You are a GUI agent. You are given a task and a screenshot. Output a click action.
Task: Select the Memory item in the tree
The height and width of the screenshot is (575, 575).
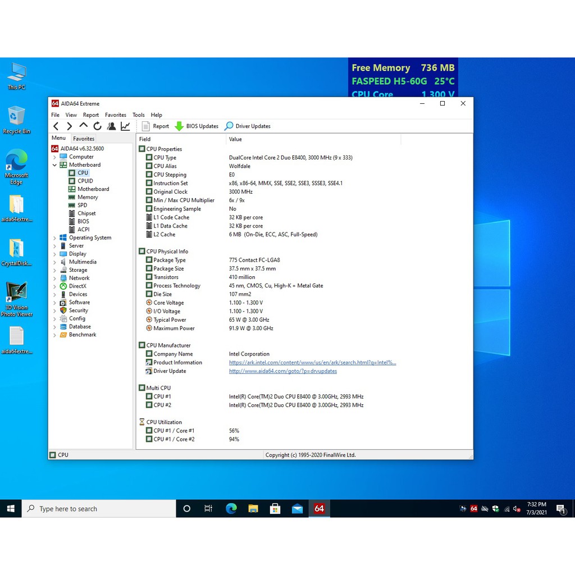(84, 197)
